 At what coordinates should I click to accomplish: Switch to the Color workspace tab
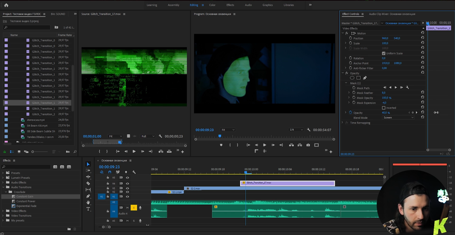[x=212, y=5]
